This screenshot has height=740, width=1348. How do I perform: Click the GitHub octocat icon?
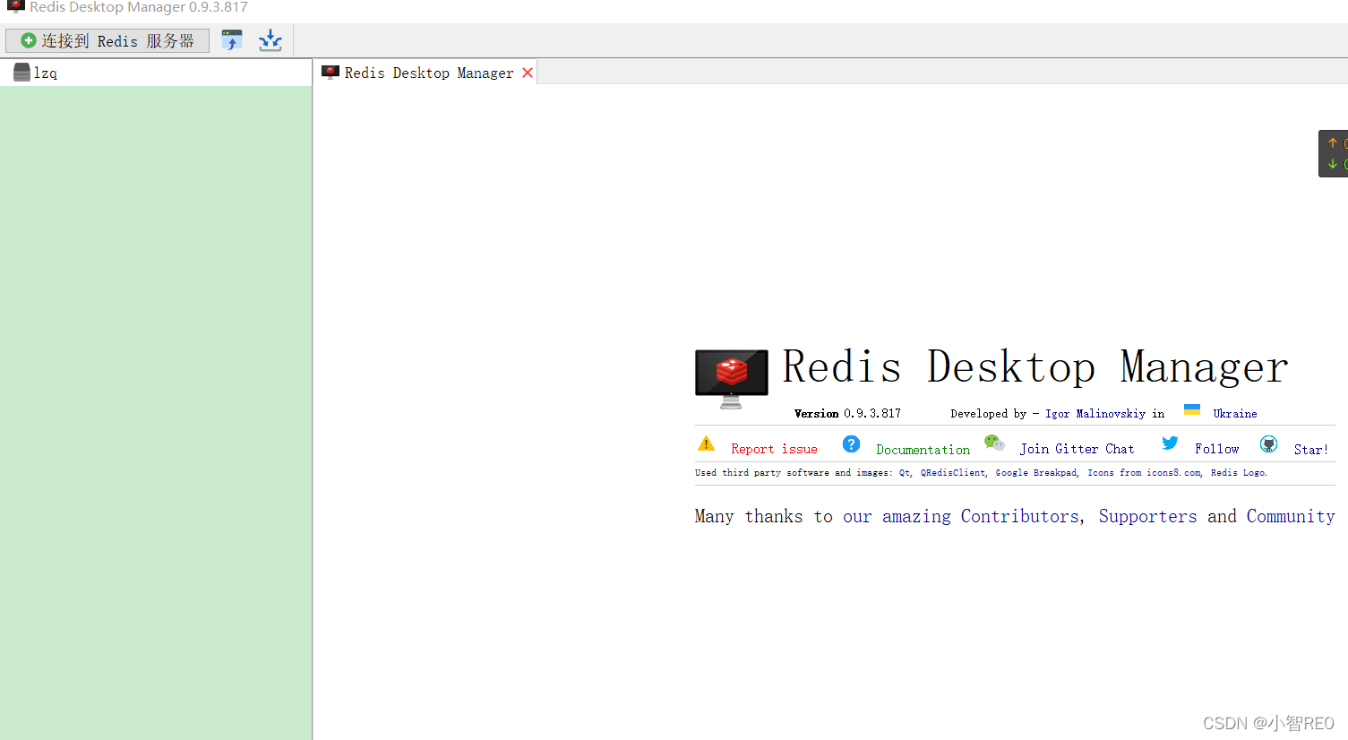tap(1268, 443)
